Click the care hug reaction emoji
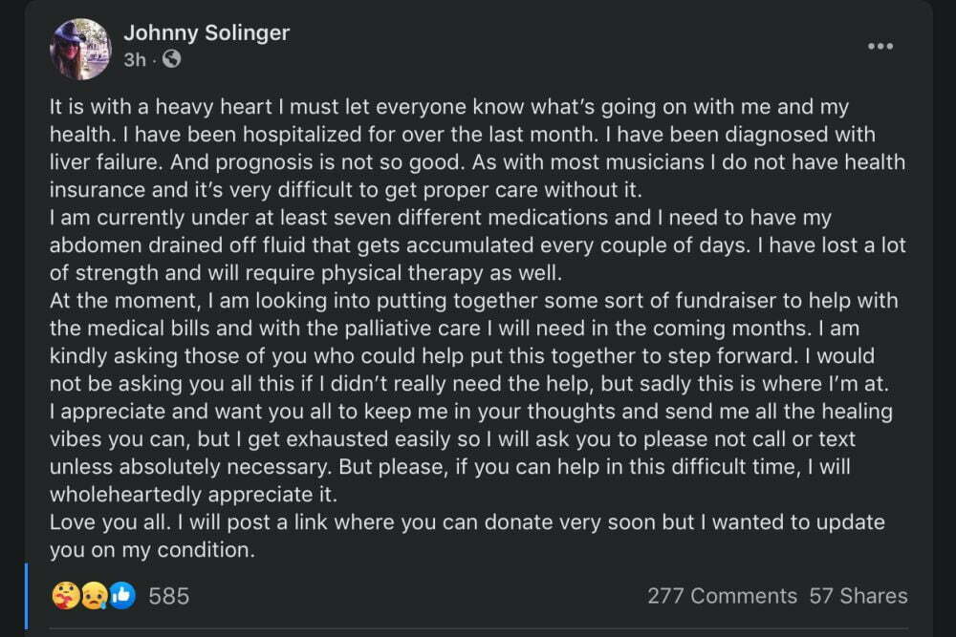The height and width of the screenshot is (637, 956). [66, 596]
